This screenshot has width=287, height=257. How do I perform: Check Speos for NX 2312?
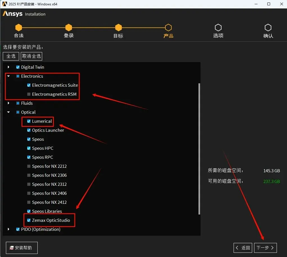tap(29, 184)
